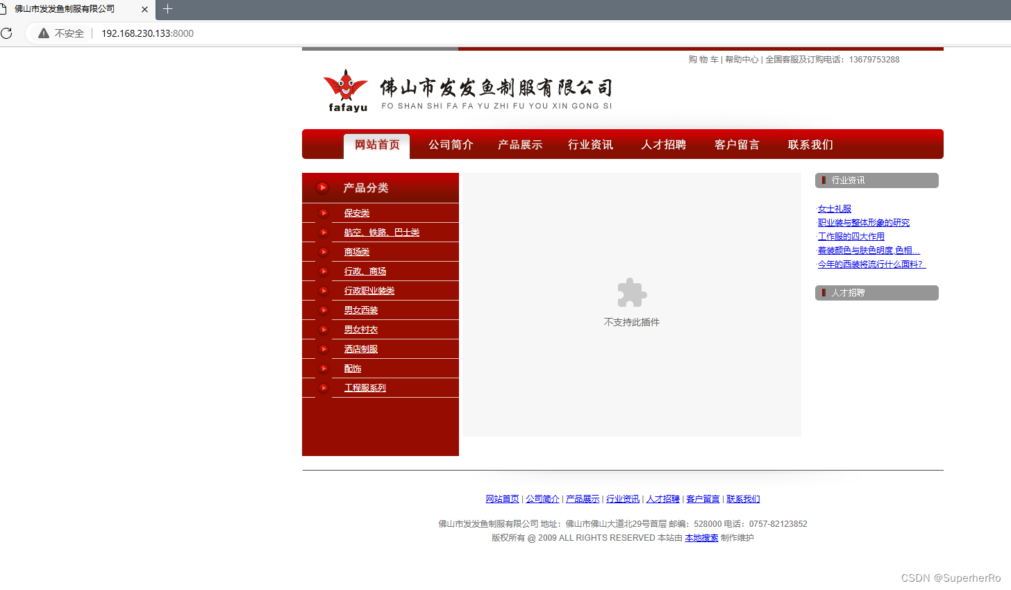The image size is (1011, 590).
Task: Click 本地搜索 in the footer
Action: coord(701,537)
